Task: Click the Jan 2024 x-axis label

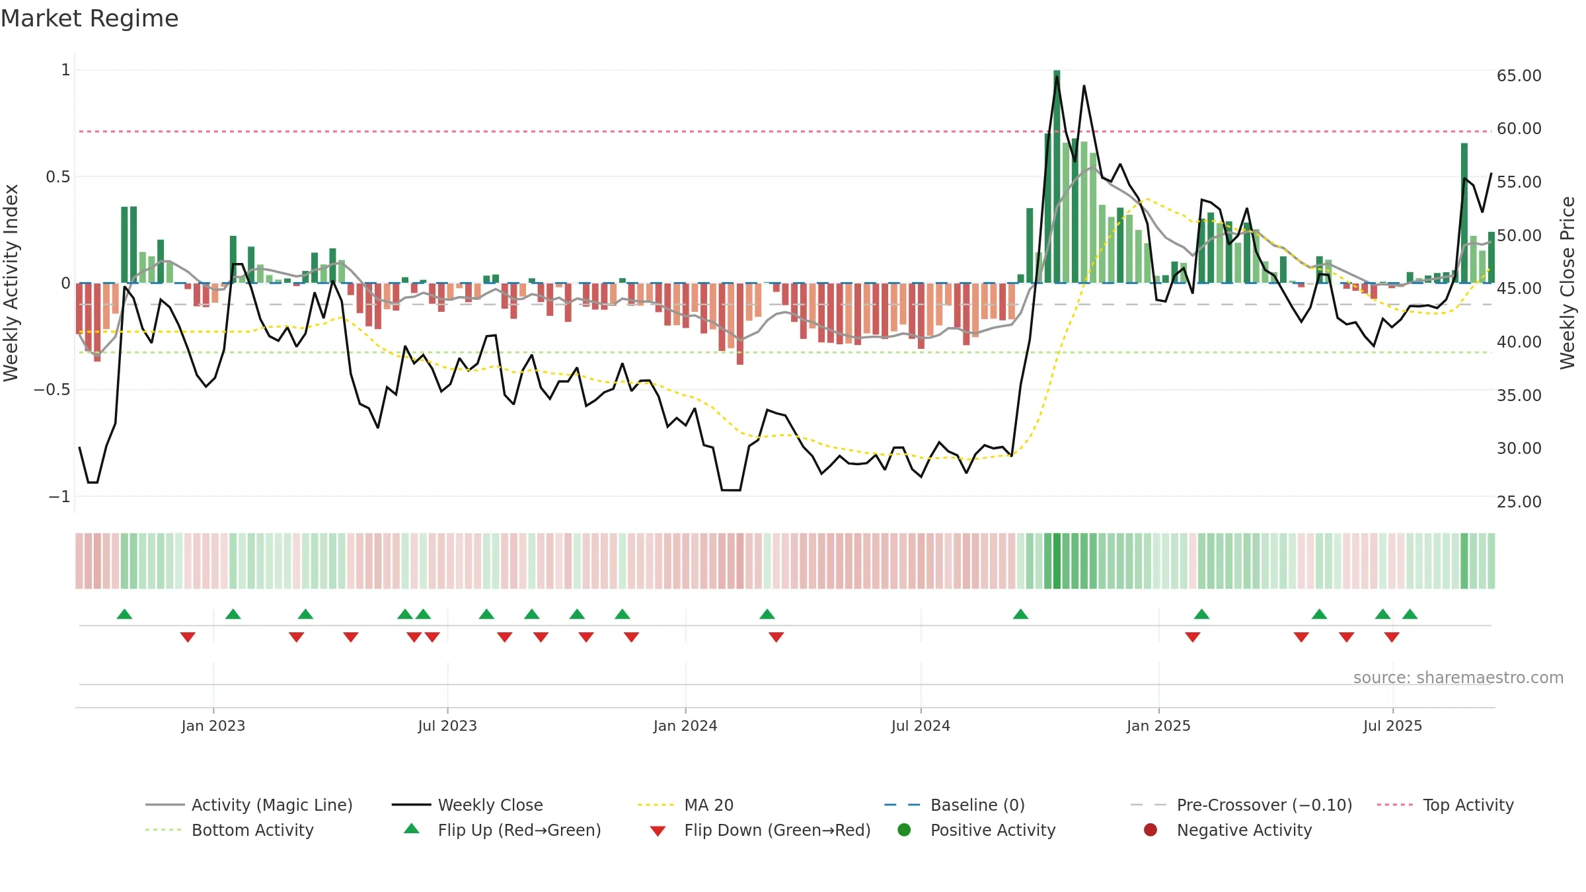Action: point(685,725)
